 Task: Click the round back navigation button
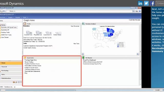pyautogui.click(x=2, y=11)
